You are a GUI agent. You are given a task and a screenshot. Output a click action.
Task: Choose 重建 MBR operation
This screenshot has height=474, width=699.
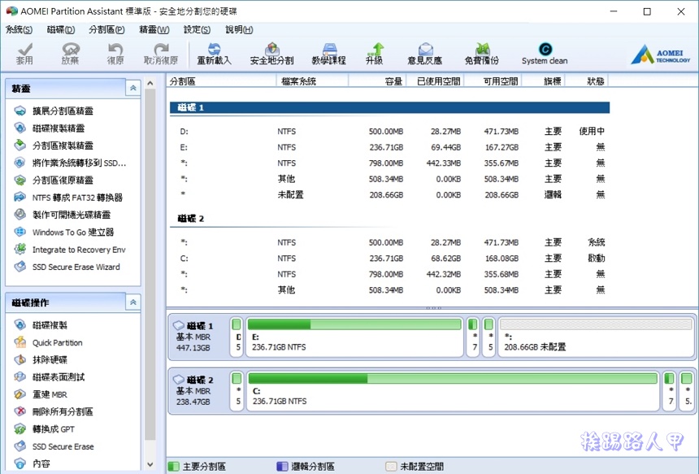click(41, 394)
